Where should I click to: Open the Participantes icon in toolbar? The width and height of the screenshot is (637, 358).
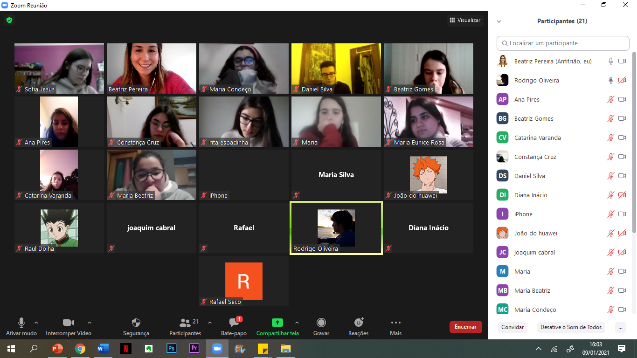[x=185, y=323]
